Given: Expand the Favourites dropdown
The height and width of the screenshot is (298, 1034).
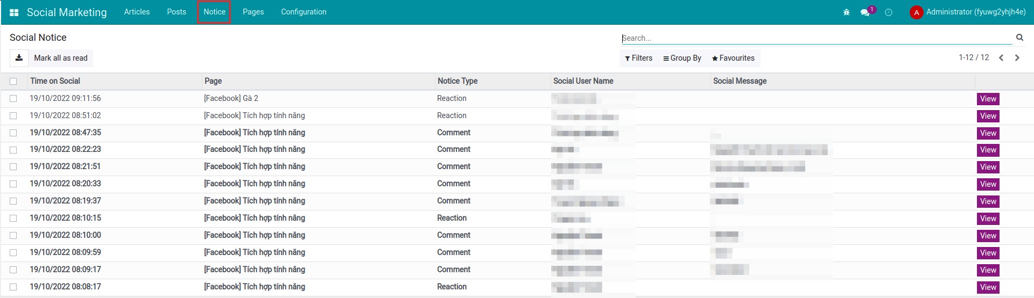Looking at the screenshot, I should click(x=733, y=58).
